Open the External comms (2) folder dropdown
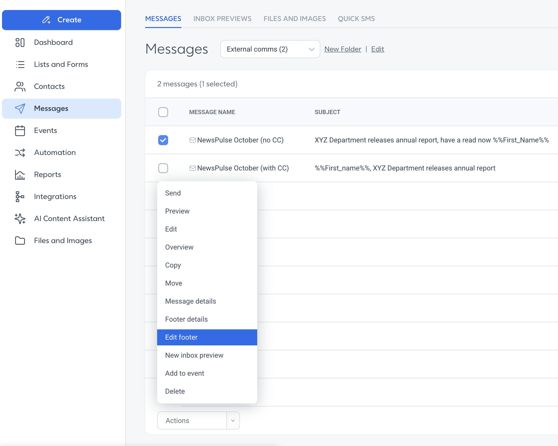This screenshot has height=446, width=558. [x=270, y=49]
